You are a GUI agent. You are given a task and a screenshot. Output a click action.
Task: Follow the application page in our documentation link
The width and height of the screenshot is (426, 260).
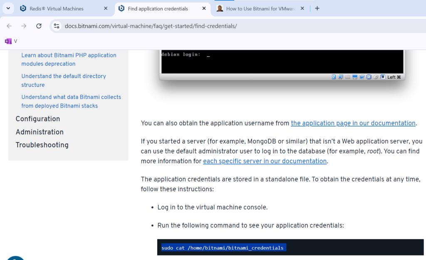pos(353,123)
